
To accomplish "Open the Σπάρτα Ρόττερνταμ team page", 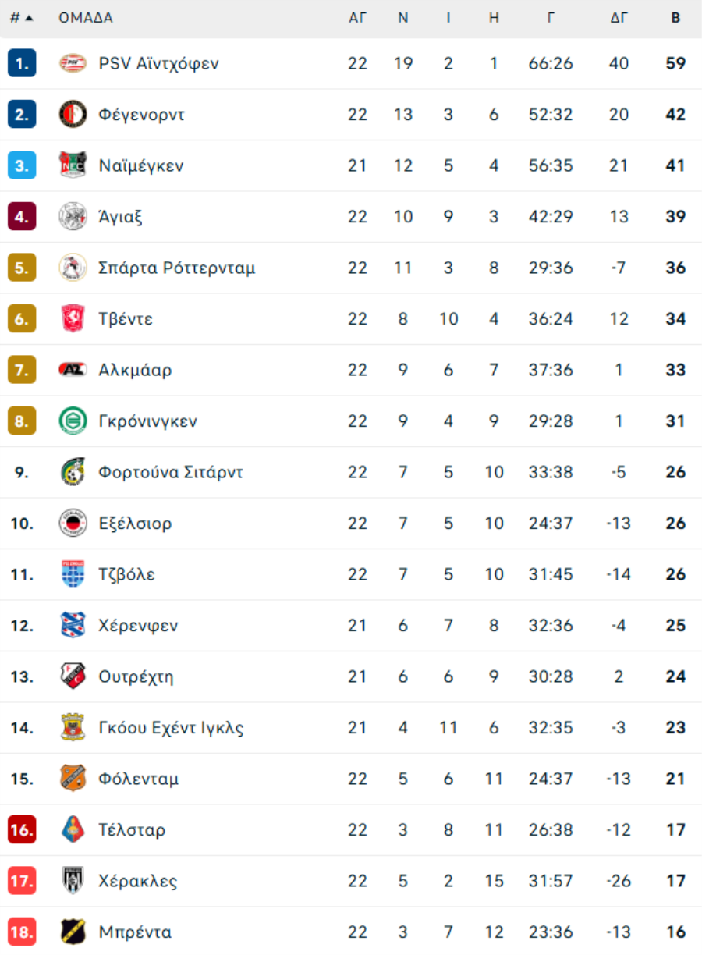I will (x=177, y=268).
